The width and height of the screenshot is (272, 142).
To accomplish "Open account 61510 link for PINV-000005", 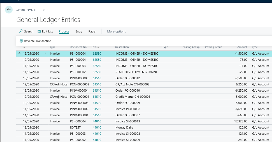I will pos(97,78).
